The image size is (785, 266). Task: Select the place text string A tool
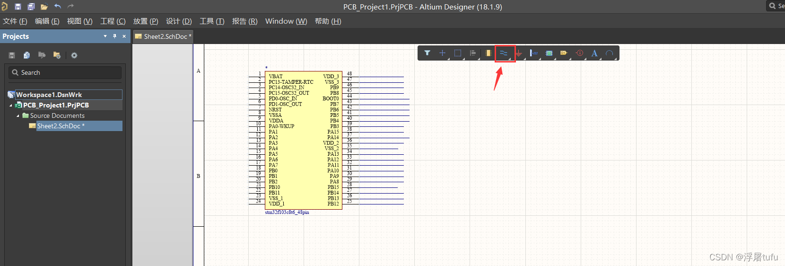594,53
